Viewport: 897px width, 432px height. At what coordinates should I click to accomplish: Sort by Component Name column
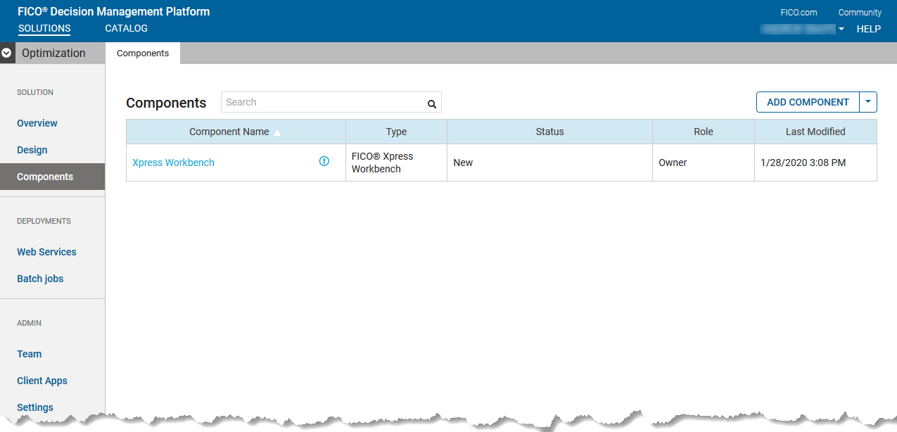click(236, 132)
